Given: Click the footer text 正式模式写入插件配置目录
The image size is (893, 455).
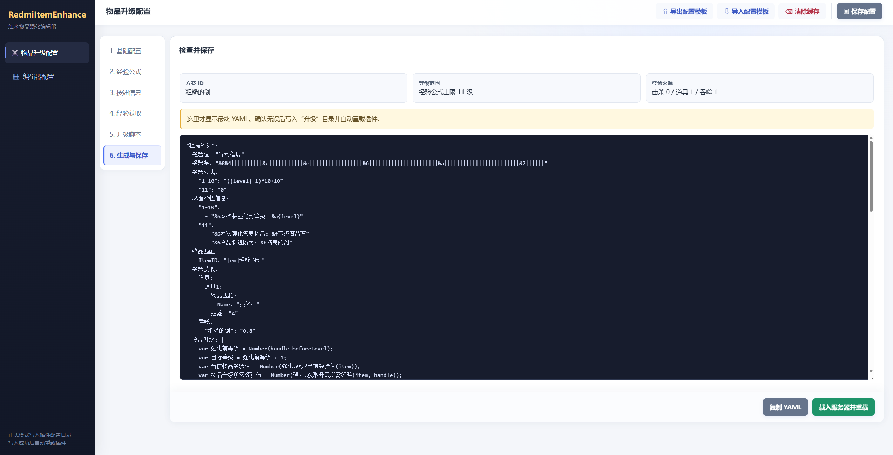Looking at the screenshot, I should click(40, 435).
